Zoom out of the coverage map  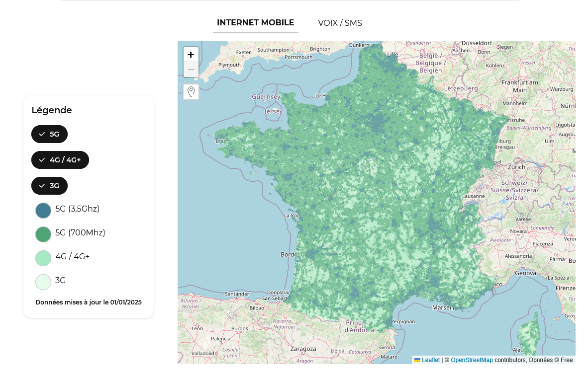(191, 70)
